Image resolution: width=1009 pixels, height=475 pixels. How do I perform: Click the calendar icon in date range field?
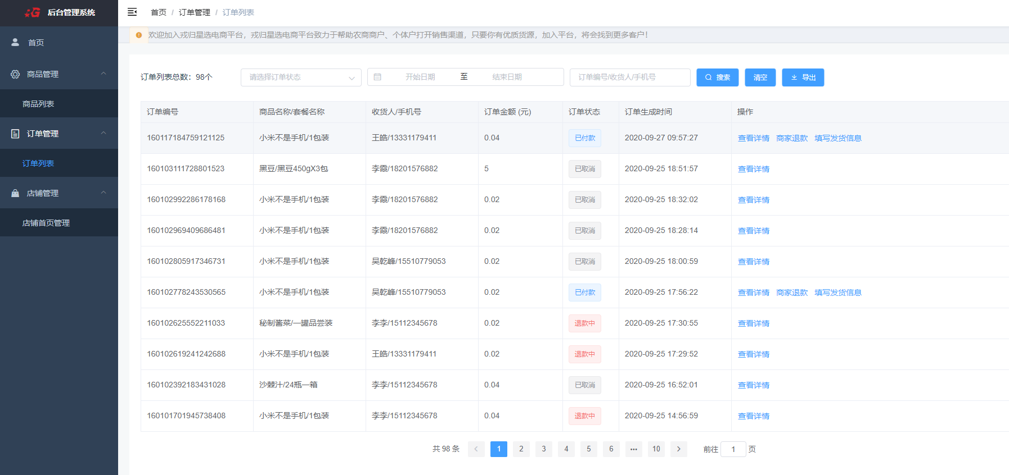377,77
